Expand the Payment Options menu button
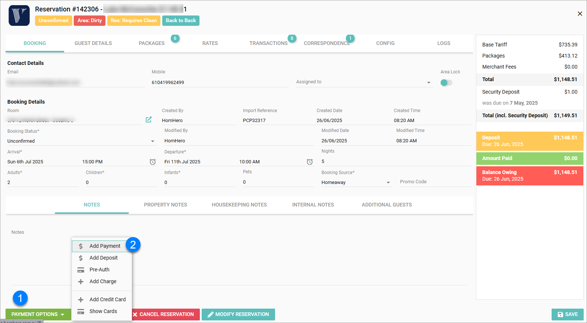Screen dimensions: 587x323 pyautogui.click(x=38, y=315)
